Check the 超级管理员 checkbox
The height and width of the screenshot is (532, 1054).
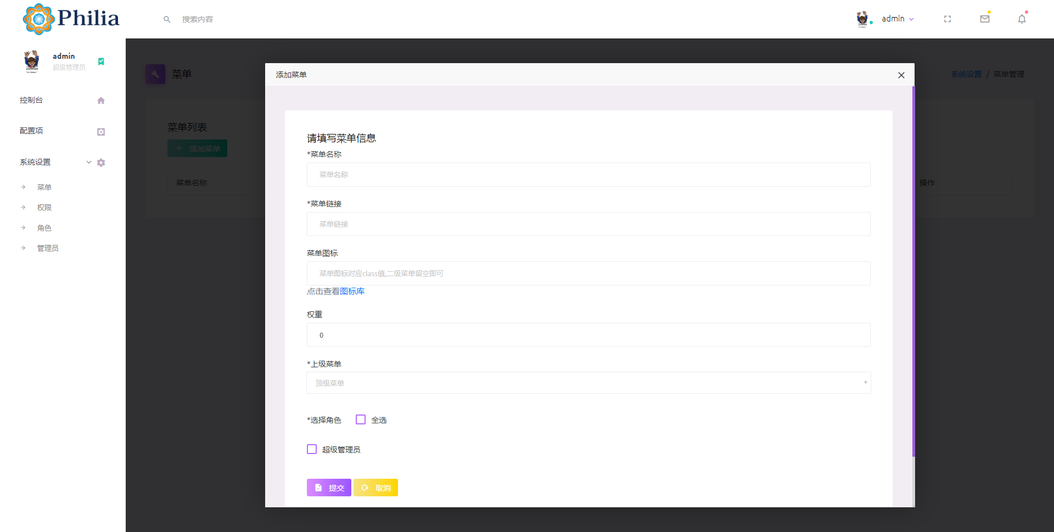[x=312, y=449]
